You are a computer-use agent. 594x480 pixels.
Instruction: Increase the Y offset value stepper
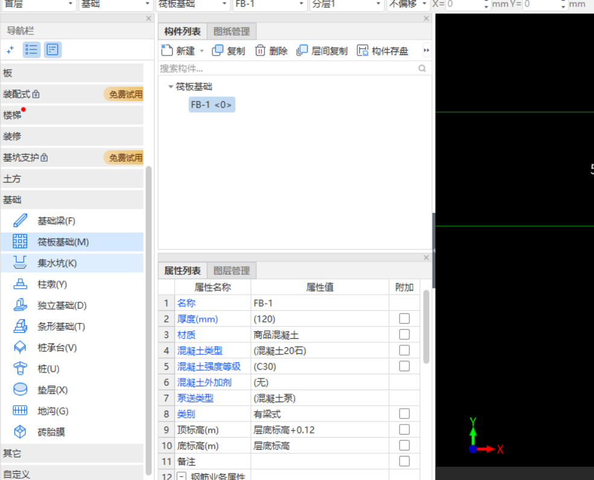pyautogui.click(x=563, y=2)
